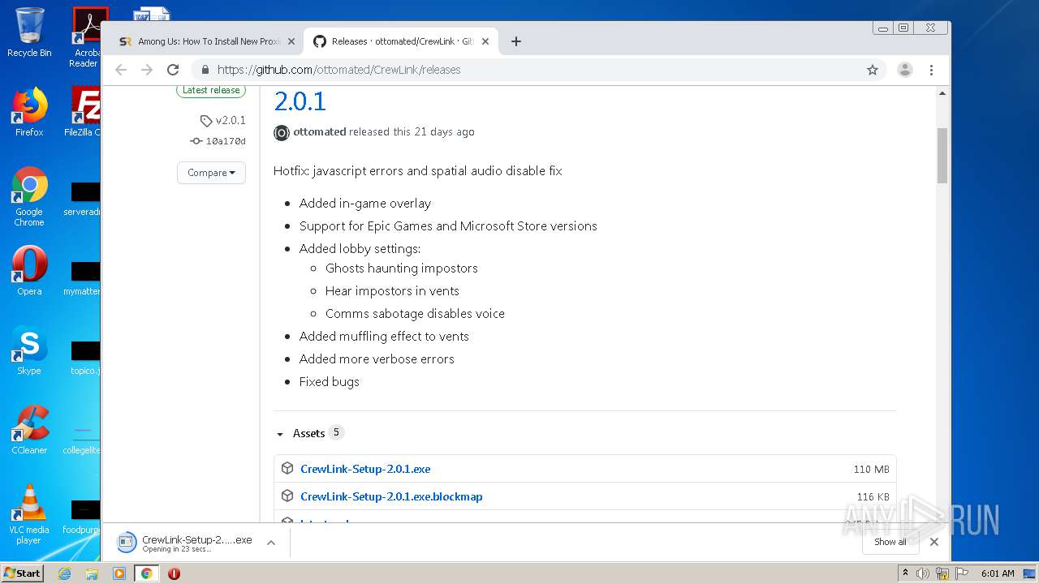The height and width of the screenshot is (584, 1039).
Task: Close the downloads bar
Action: 934,542
